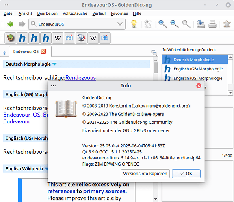Click the blue plus new tab icon

[x=4, y=53]
